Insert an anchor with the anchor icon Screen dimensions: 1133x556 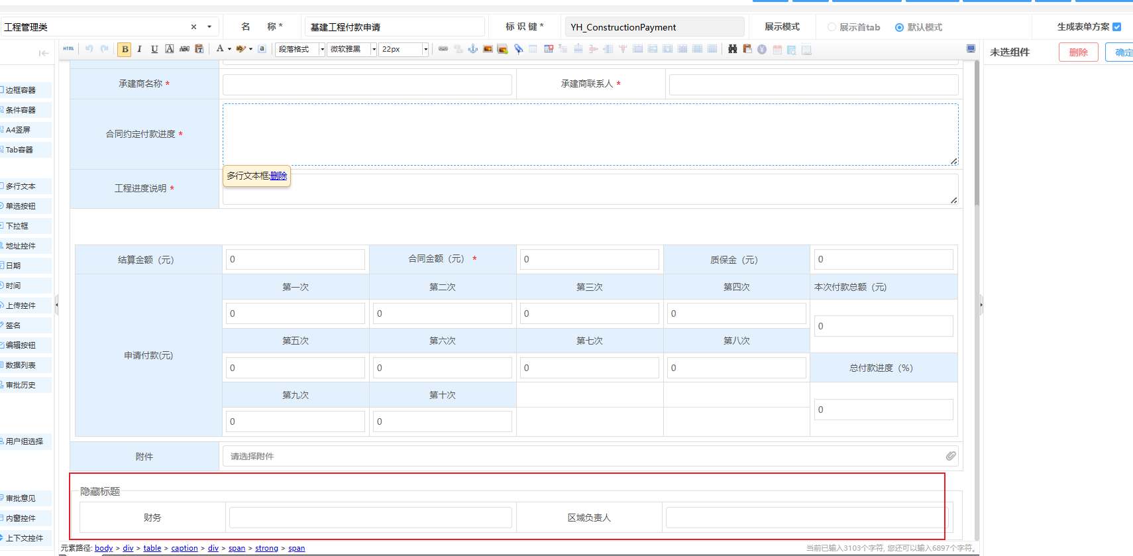click(473, 49)
